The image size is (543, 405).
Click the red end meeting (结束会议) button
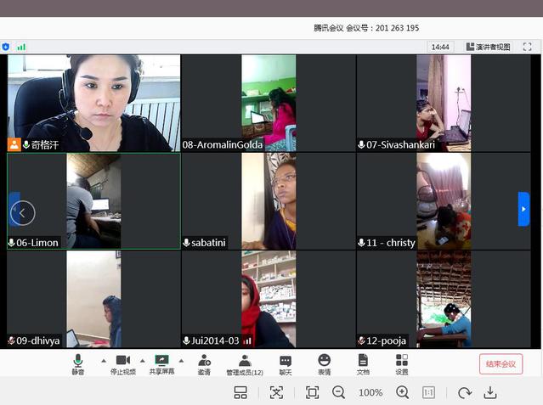pyautogui.click(x=501, y=364)
